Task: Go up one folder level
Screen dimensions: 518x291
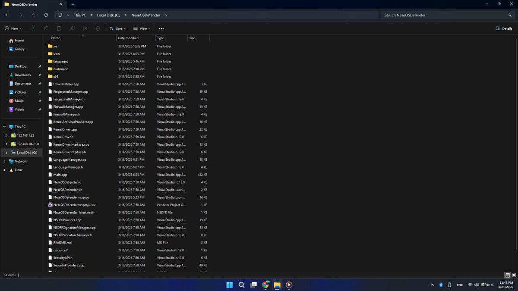Action: pos(33,15)
